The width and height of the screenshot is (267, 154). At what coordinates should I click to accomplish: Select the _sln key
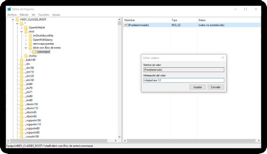tap(27, 64)
